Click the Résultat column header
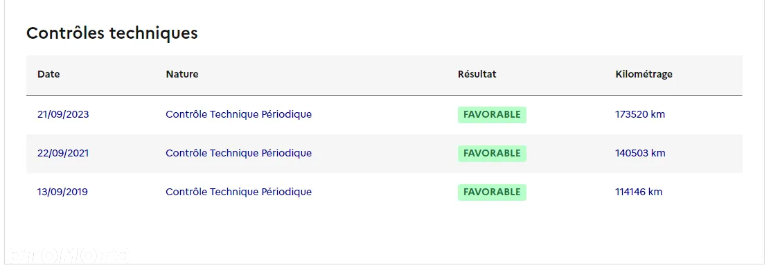Screen dimensions: 771x270 click(477, 74)
